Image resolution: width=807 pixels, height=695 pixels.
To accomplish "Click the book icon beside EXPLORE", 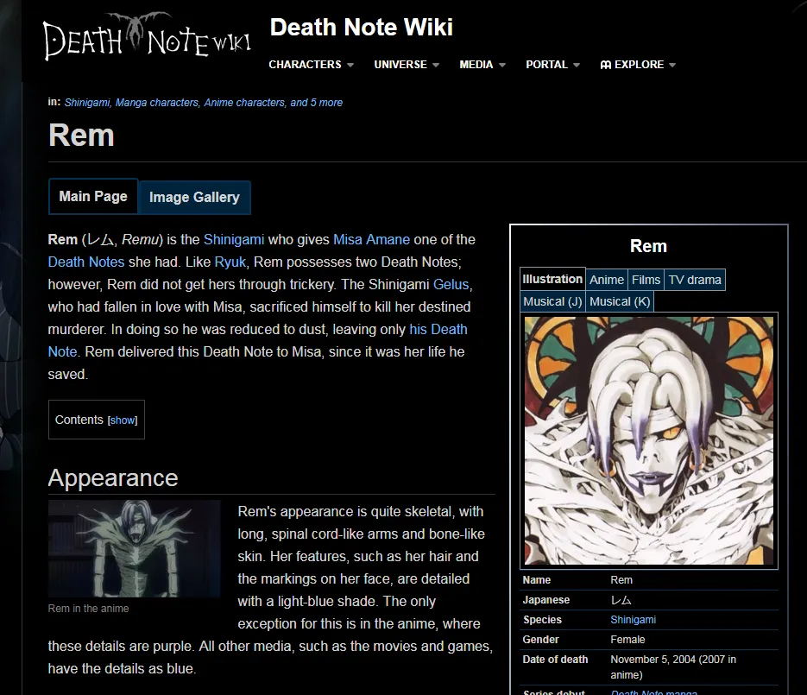I will 606,65.
